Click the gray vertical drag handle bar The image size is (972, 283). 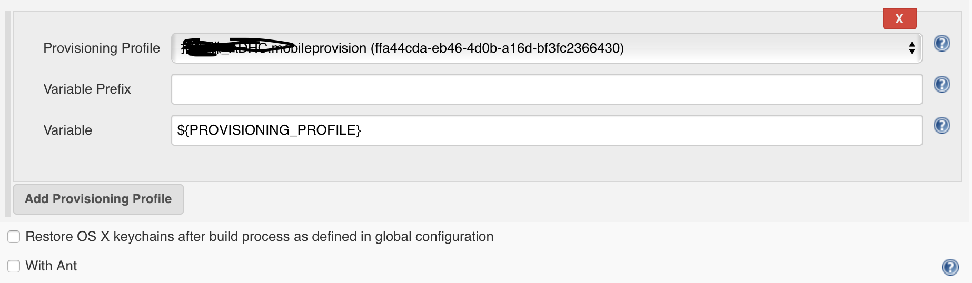(8, 113)
